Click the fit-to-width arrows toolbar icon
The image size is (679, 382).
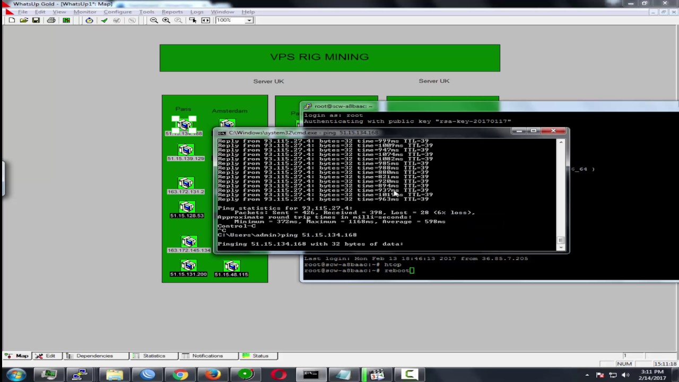click(205, 20)
